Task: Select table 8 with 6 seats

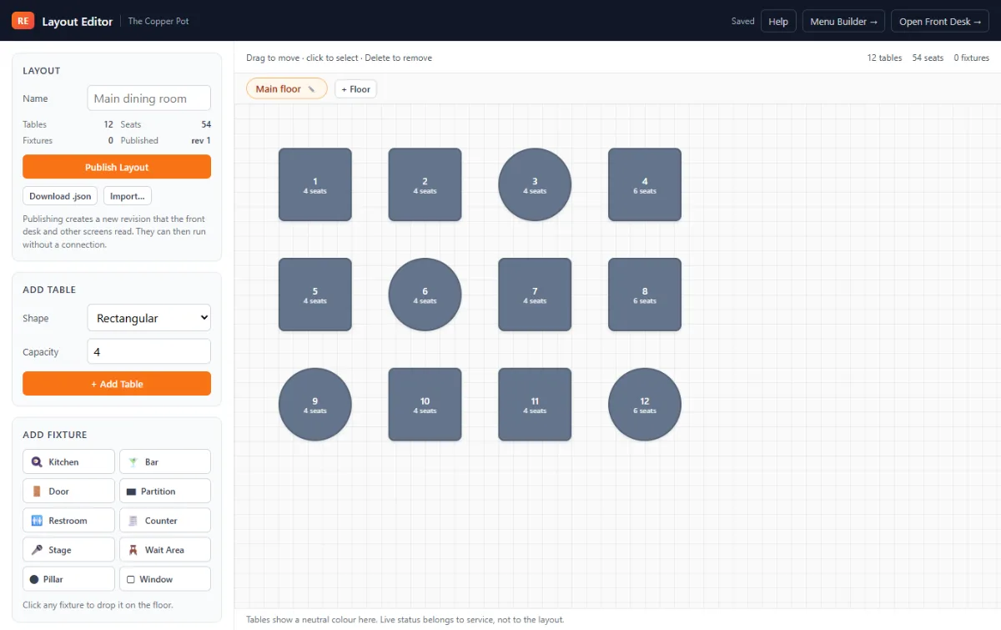Action: (x=645, y=295)
